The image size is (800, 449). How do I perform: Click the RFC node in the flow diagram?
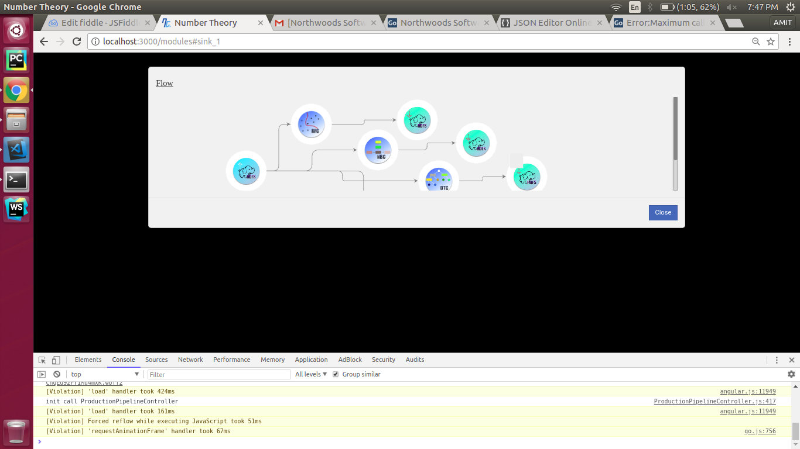tap(311, 123)
